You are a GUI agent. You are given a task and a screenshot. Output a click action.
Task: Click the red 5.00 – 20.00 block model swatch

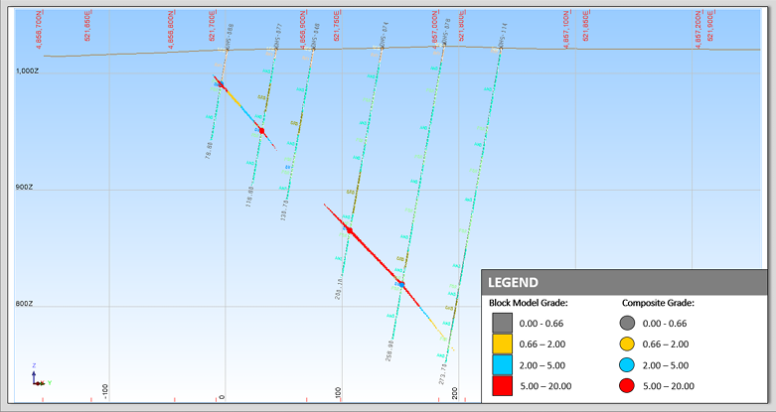click(502, 386)
